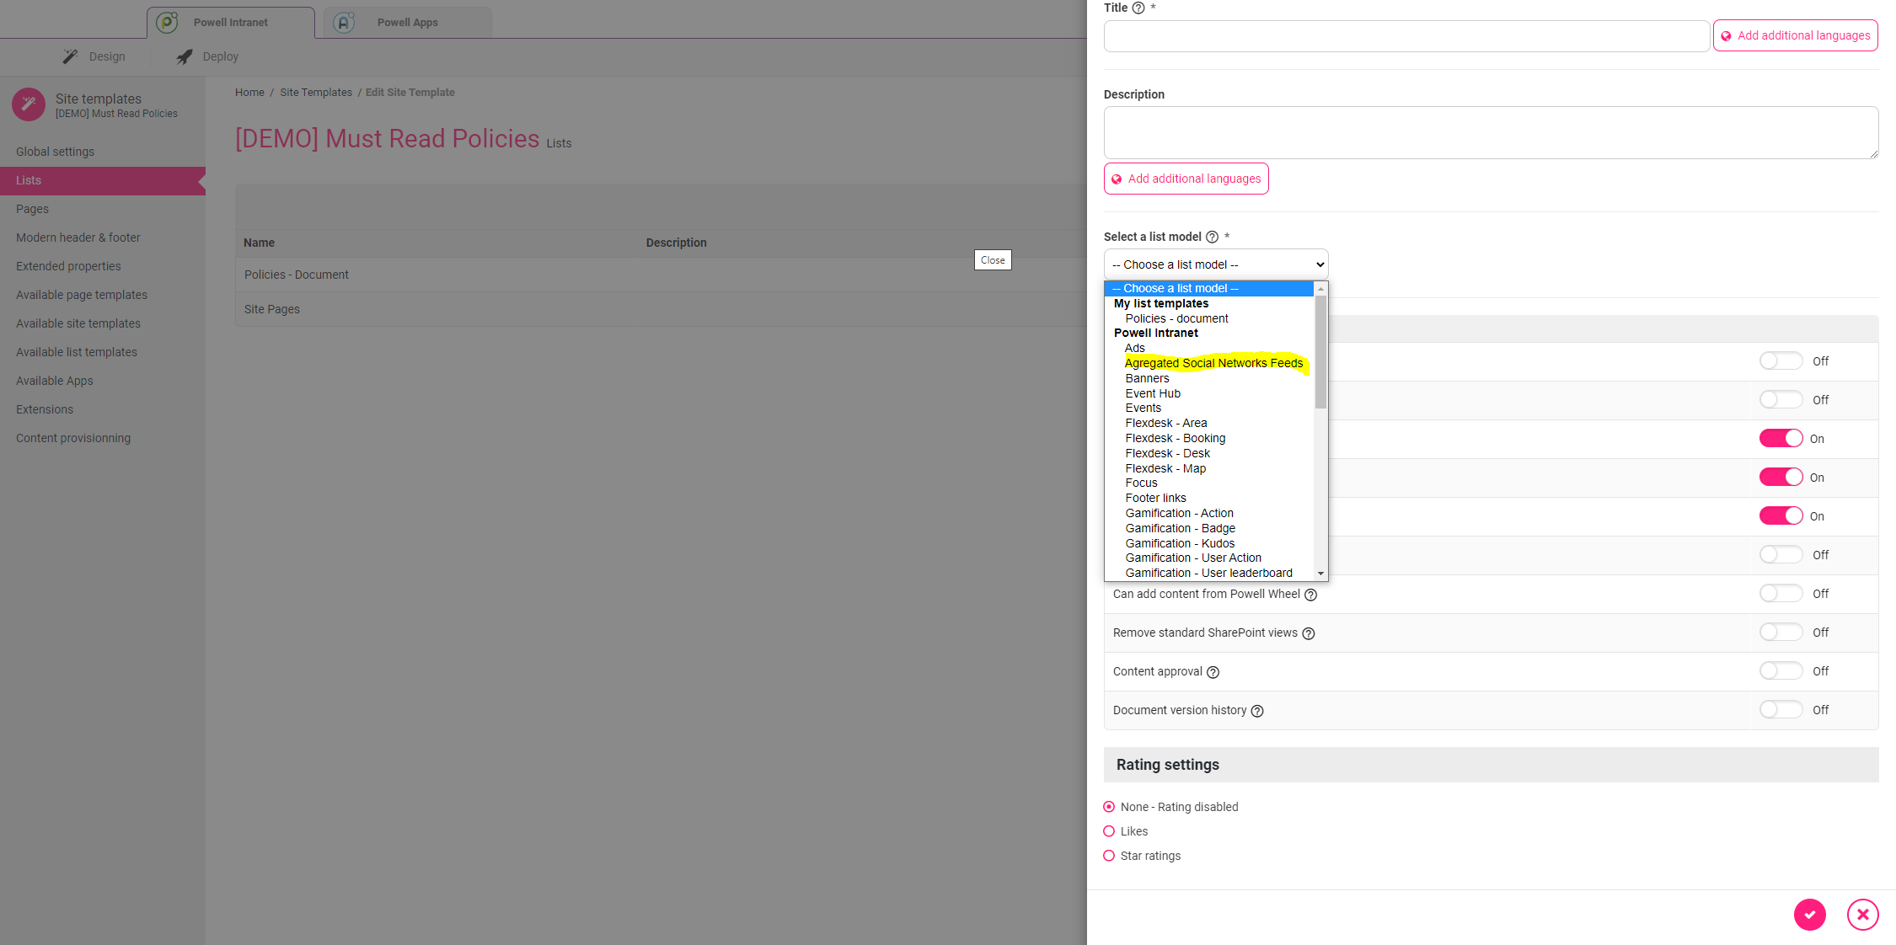
Task: Click Document version history help icon
Action: click(1257, 711)
